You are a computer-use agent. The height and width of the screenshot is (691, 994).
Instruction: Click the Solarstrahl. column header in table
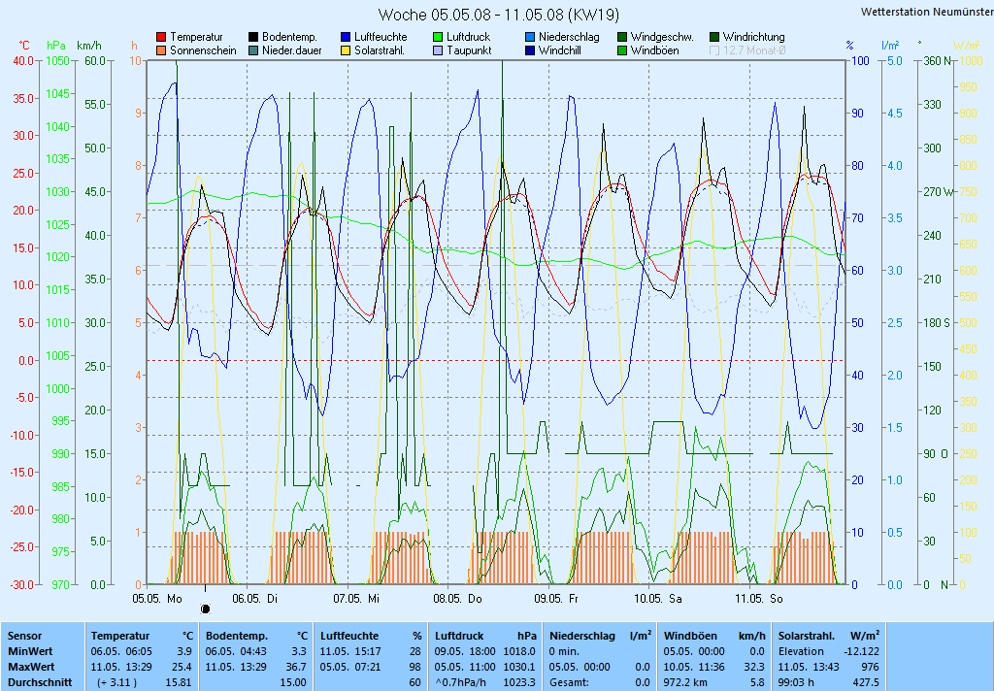[x=808, y=635]
